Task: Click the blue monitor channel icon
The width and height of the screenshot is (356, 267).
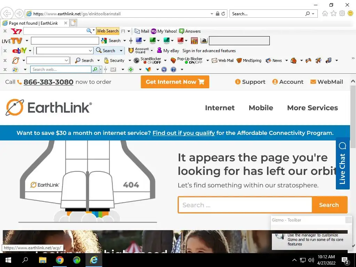Action: pyautogui.click(x=139, y=41)
